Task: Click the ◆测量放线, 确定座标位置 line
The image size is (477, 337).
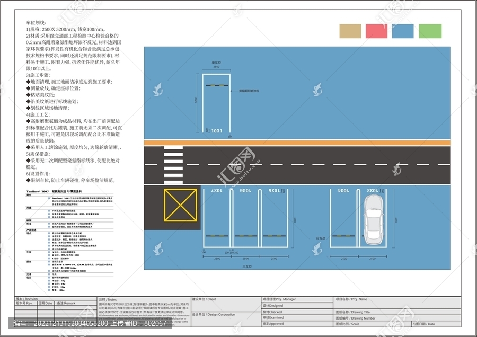Action: 53,88
